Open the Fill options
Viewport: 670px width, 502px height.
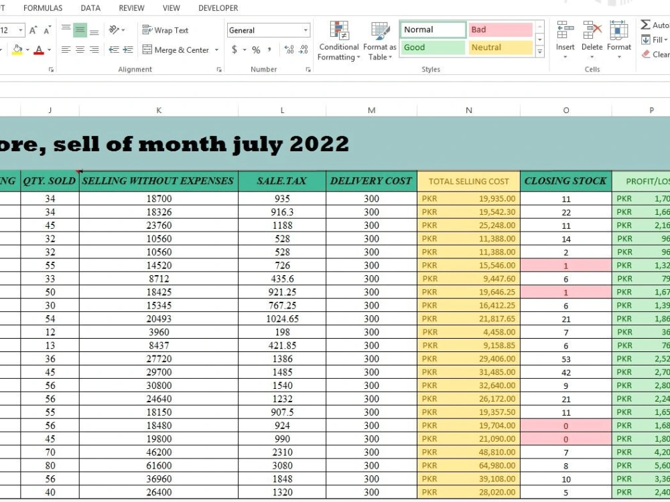pyautogui.click(x=654, y=40)
